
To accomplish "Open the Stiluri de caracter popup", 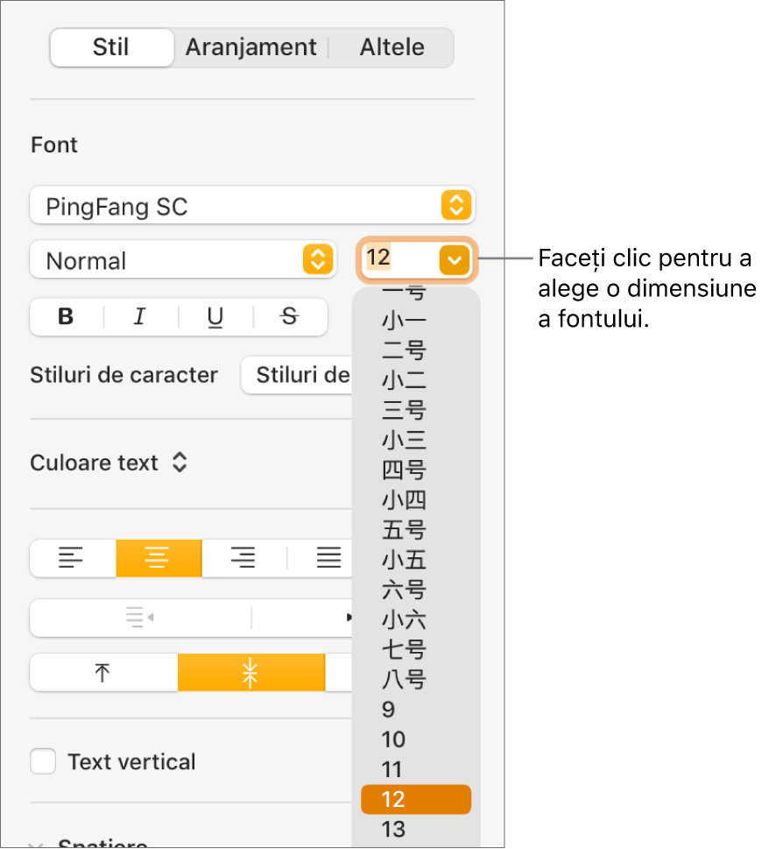I will tap(298, 375).
